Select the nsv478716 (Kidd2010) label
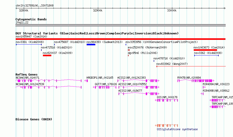Image resolution: width=233 pixels, height=137 pixels. [169, 58]
